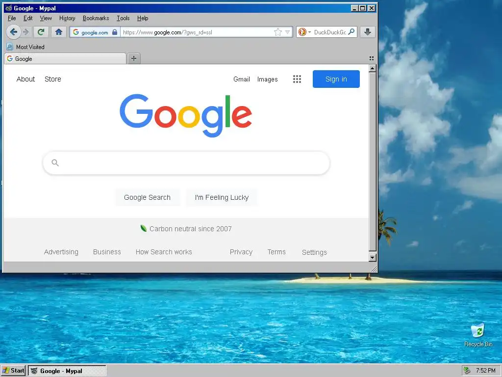The height and width of the screenshot is (377, 502).
Task: Open the DuckDuckGo search engine selector
Action: pos(304,32)
